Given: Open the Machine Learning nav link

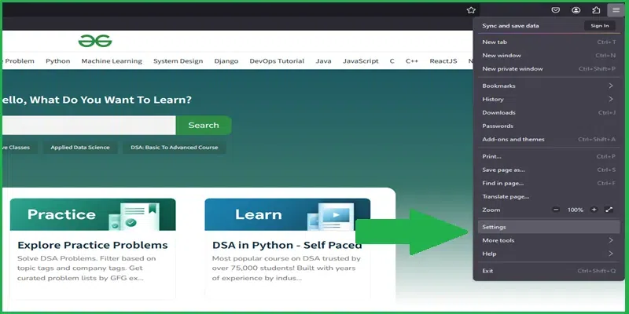Looking at the screenshot, I should tap(112, 61).
